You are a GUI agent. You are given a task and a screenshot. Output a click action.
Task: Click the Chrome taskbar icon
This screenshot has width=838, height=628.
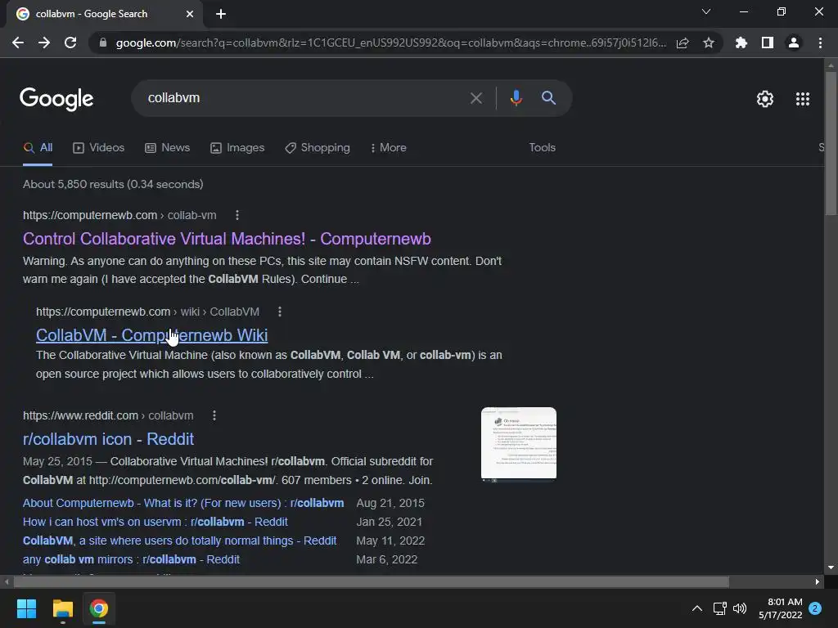pos(99,608)
